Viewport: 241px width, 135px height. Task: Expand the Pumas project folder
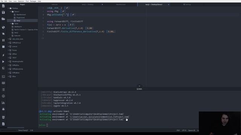[8, 50]
